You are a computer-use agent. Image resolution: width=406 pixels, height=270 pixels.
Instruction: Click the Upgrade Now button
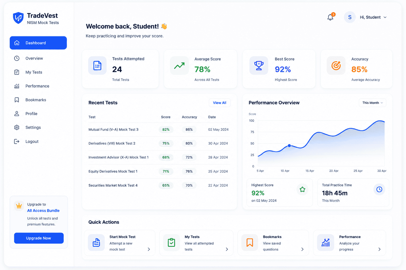tap(39, 238)
